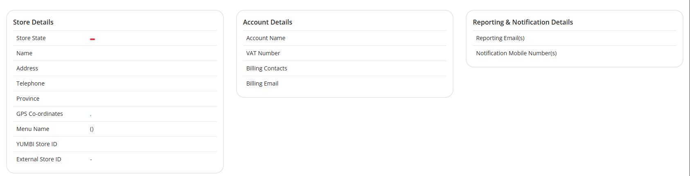
Task: Click the Menu Name label
Action: coord(33,129)
